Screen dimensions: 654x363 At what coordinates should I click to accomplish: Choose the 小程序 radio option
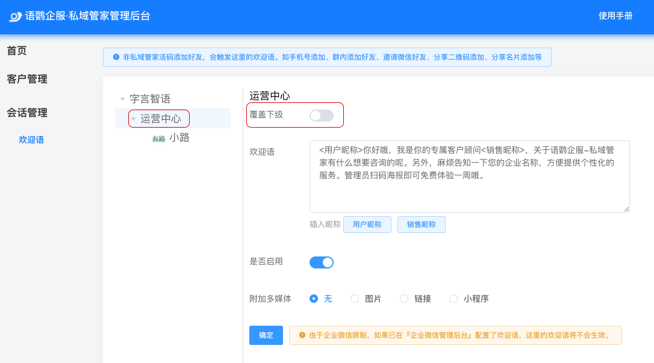tap(453, 299)
